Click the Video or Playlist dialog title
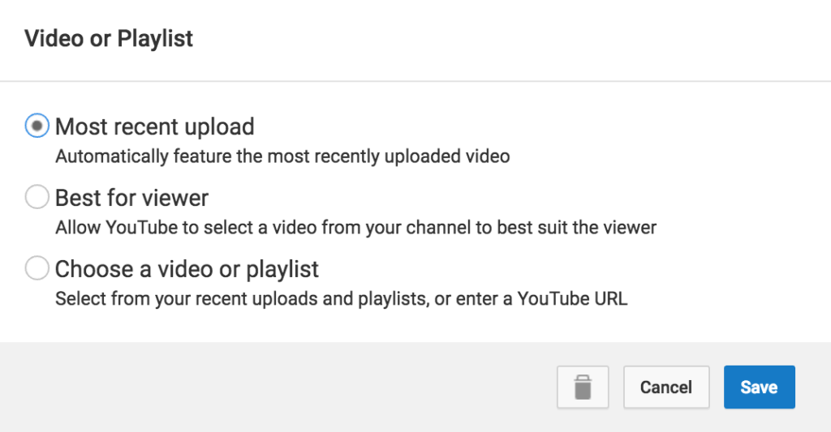This screenshot has width=831, height=432. pyautogui.click(x=109, y=39)
